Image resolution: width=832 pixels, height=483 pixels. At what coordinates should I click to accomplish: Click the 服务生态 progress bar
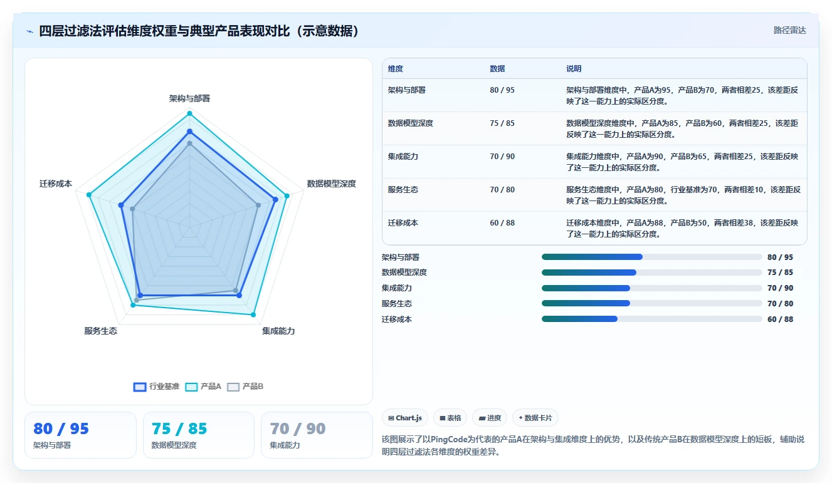[652, 304]
